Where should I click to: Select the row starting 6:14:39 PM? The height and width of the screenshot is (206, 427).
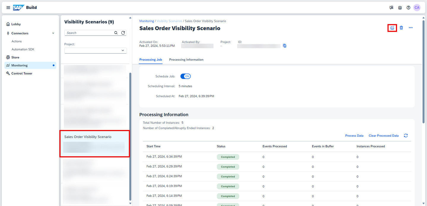(x=277, y=196)
